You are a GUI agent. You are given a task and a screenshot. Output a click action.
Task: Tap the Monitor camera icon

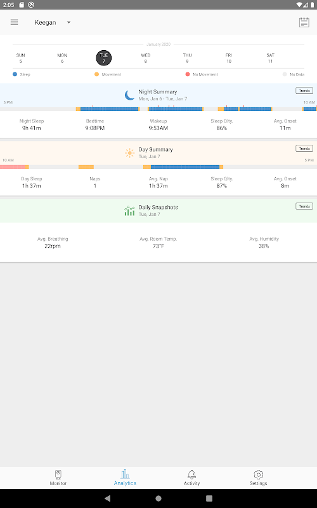58,474
